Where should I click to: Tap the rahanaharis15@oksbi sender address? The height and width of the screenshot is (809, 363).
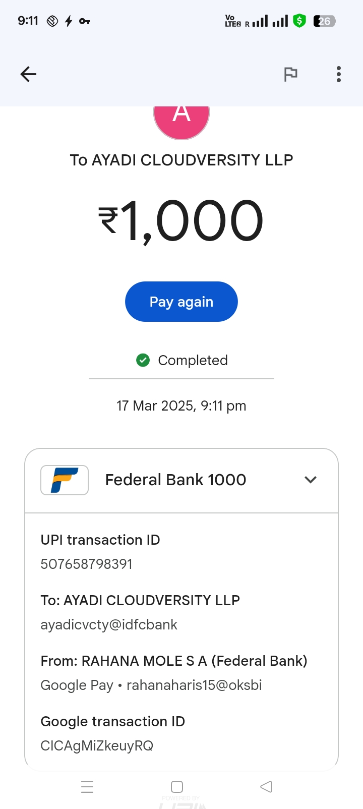pos(194,685)
